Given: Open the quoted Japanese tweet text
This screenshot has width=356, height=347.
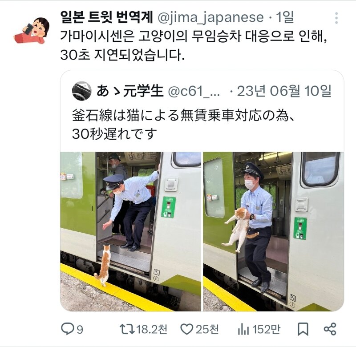Looking at the screenshot, I should click(183, 125).
